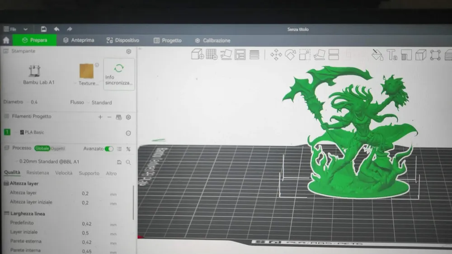
Task: Select Oggetti process mode
Action: pos(58,149)
